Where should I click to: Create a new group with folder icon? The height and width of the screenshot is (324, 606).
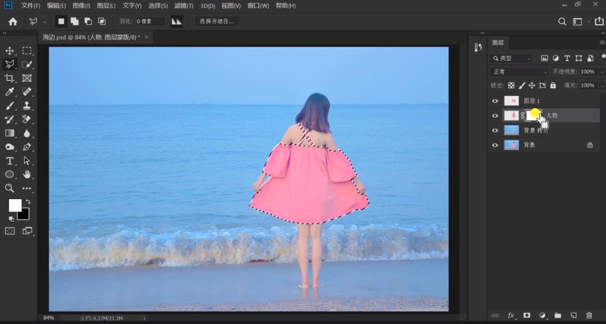pos(558,315)
